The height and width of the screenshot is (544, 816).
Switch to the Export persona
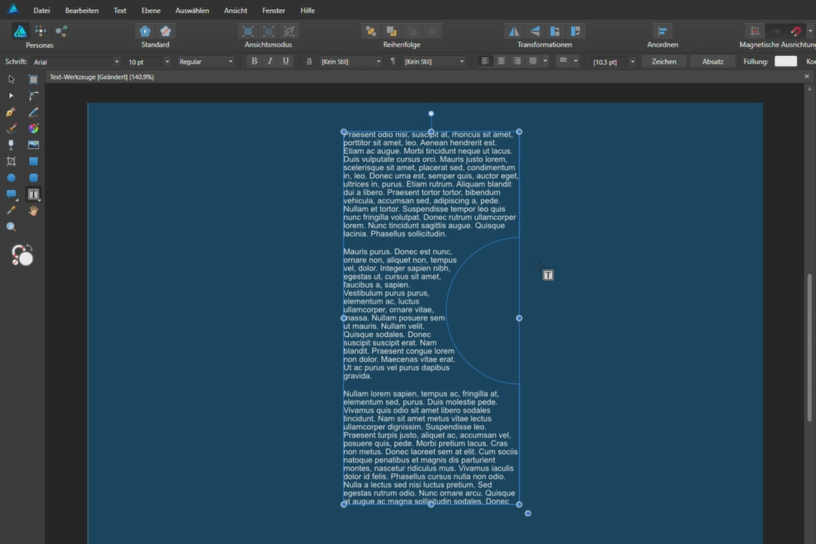61,31
